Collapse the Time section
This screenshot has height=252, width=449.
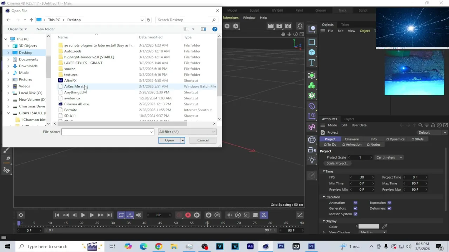tap(324, 171)
